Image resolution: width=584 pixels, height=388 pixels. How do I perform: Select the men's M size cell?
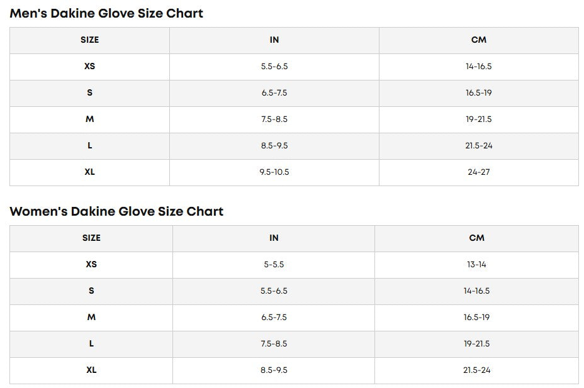click(89, 119)
